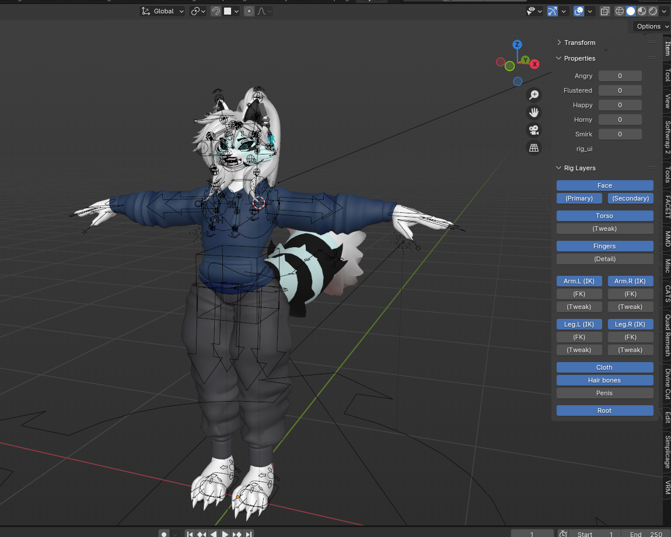The height and width of the screenshot is (537, 671).
Task: Toggle the Face (Secondary) rig layer
Action: point(630,198)
